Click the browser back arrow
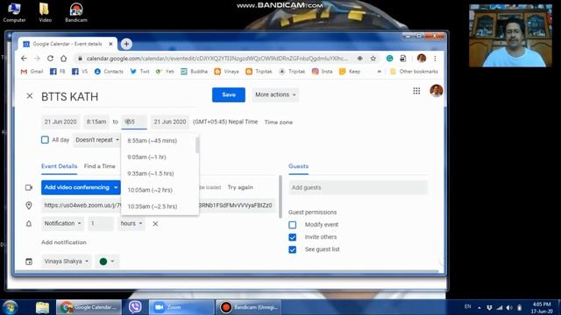561x315 pixels. point(24,59)
